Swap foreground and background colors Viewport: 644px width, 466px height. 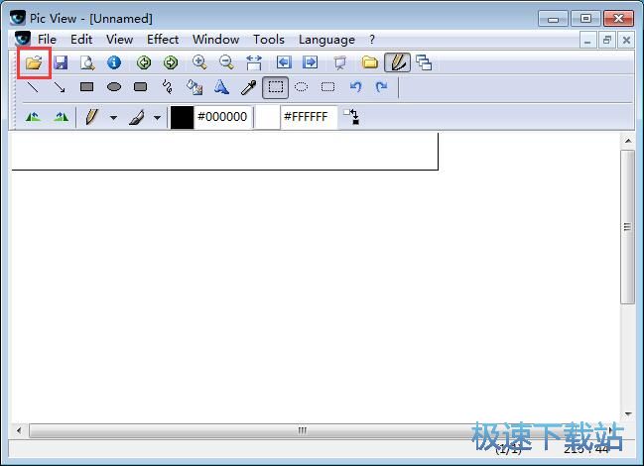[351, 117]
